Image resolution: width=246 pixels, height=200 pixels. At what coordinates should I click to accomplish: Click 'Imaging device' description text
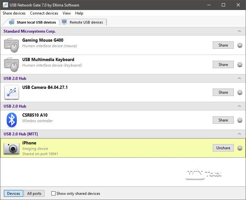pos(35,149)
